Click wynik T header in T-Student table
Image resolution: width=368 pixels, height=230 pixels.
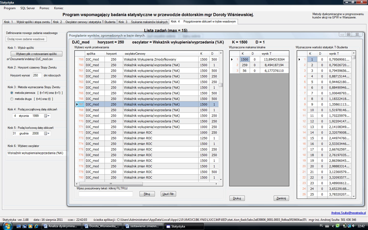point(339,54)
